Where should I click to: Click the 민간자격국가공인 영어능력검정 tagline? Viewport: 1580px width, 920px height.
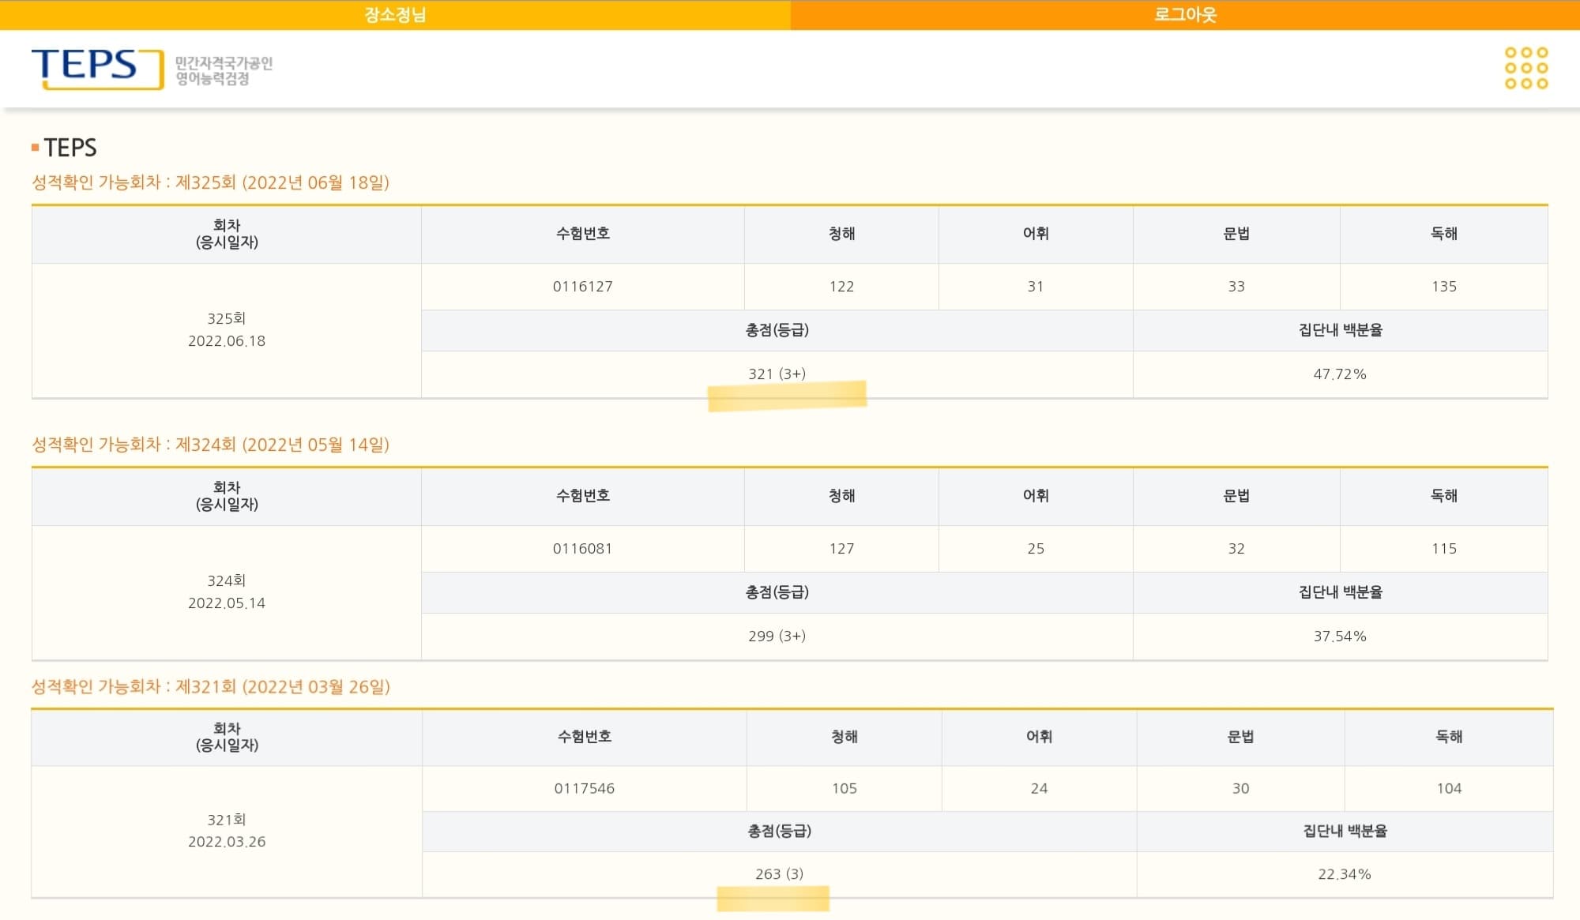click(x=224, y=70)
